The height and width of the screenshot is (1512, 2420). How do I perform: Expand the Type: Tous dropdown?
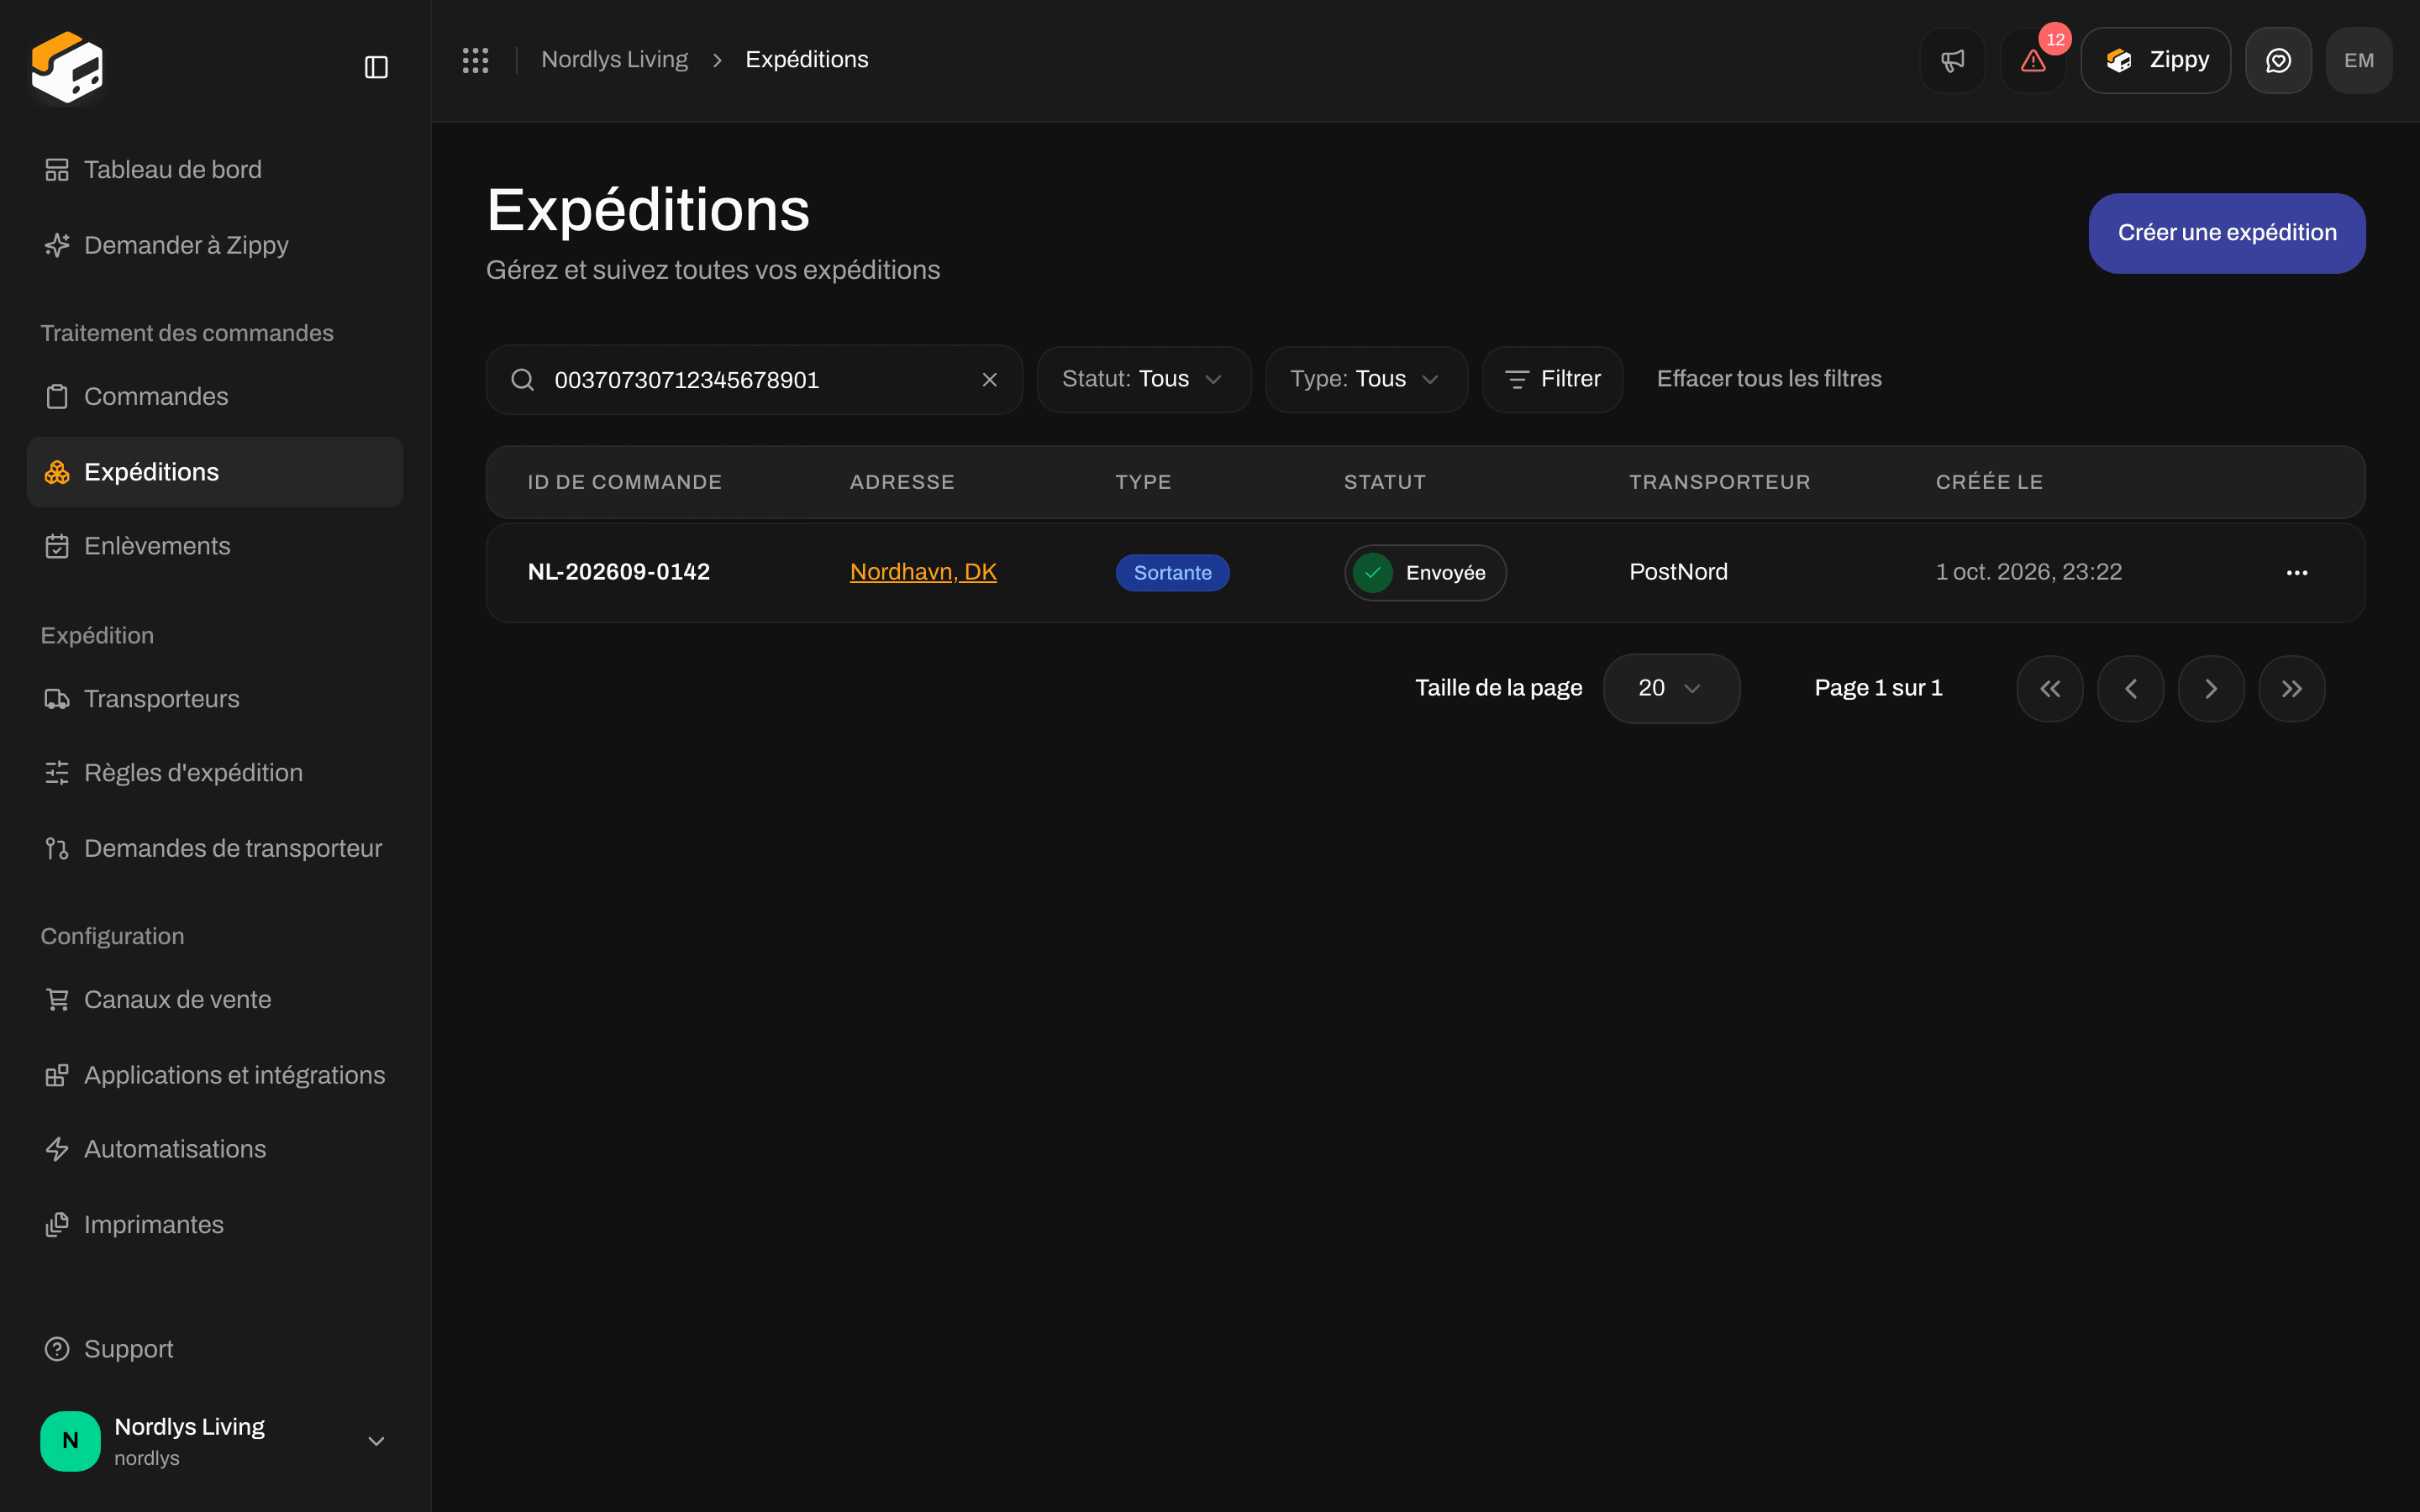click(1366, 379)
